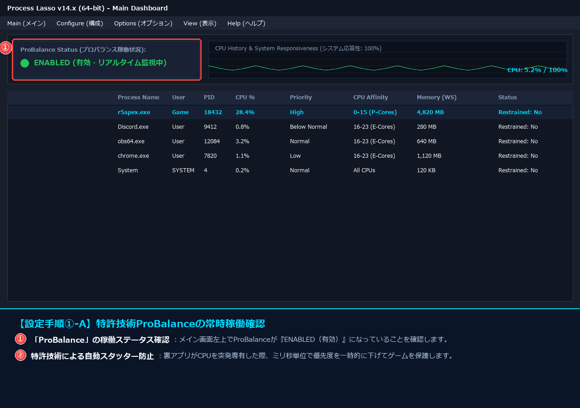Click PID 12084 of obs64.exe
The width and height of the screenshot is (580, 408).
click(212, 141)
